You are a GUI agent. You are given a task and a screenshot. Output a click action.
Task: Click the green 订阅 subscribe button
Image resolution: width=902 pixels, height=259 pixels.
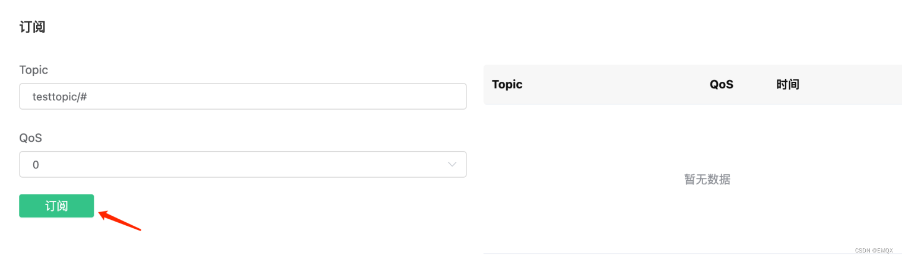tap(56, 206)
